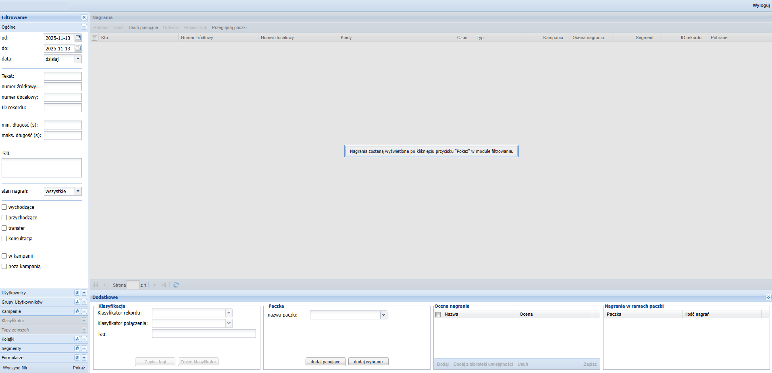Click the 'Wyloguj' link
Image resolution: width=772 pixels, height=373 pixels.
tap(761, 5)
